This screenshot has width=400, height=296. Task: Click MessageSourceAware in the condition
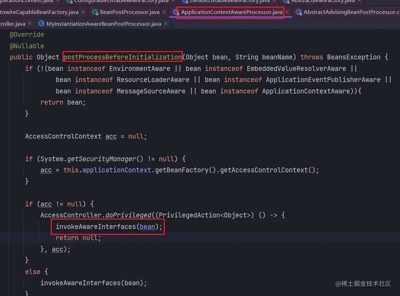pos(151,91)
